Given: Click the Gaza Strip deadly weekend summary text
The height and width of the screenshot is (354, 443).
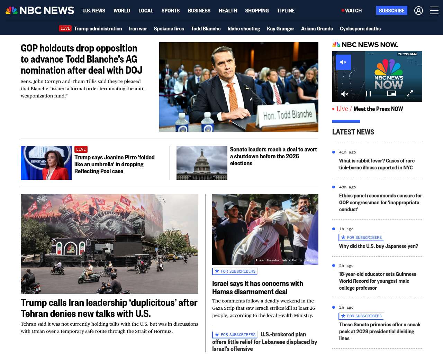Looking at the screenshot, I should pyautogui.click(x=264, y=308).
